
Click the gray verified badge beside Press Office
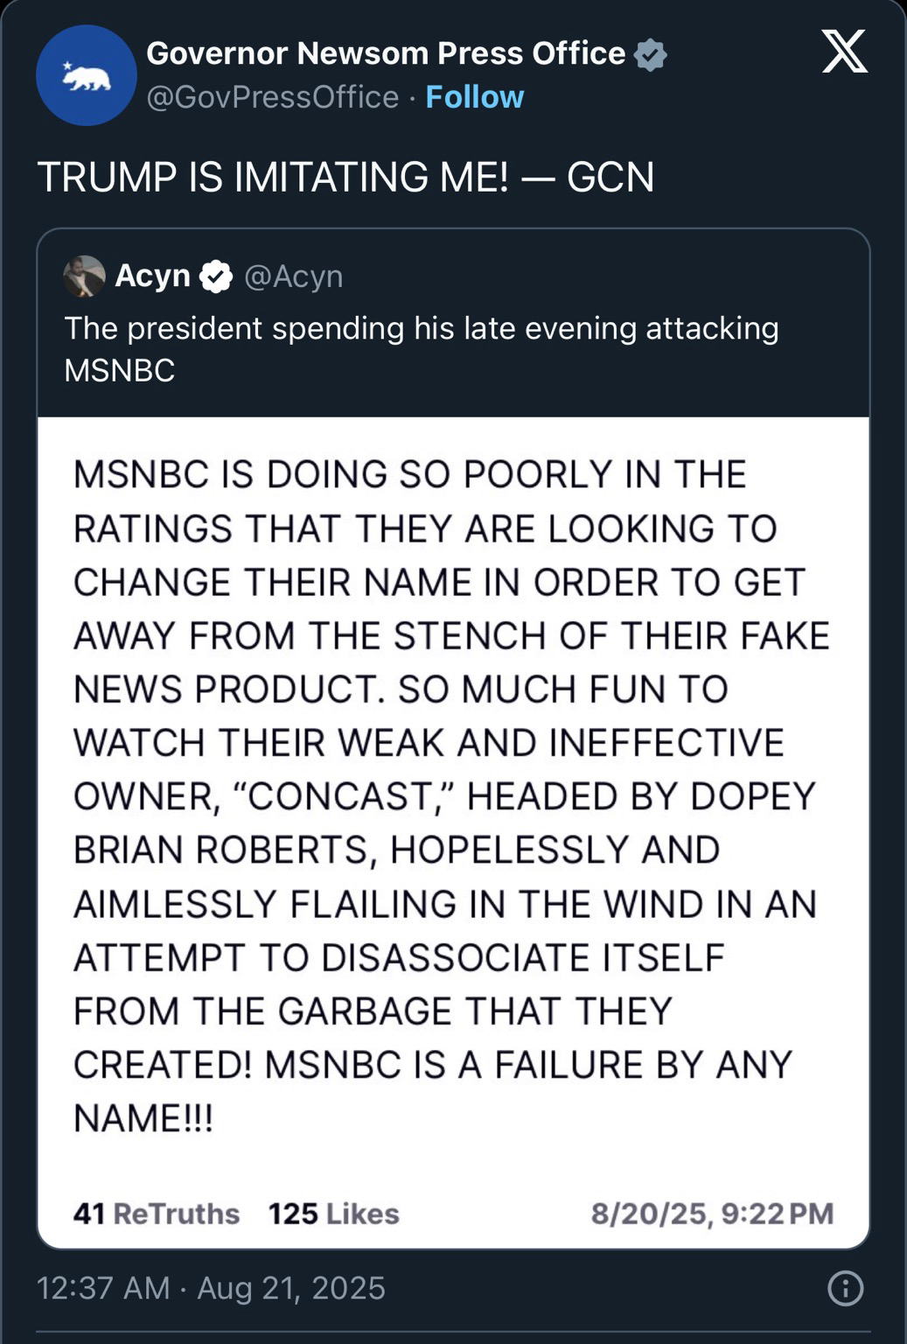[x=650, y=54]
